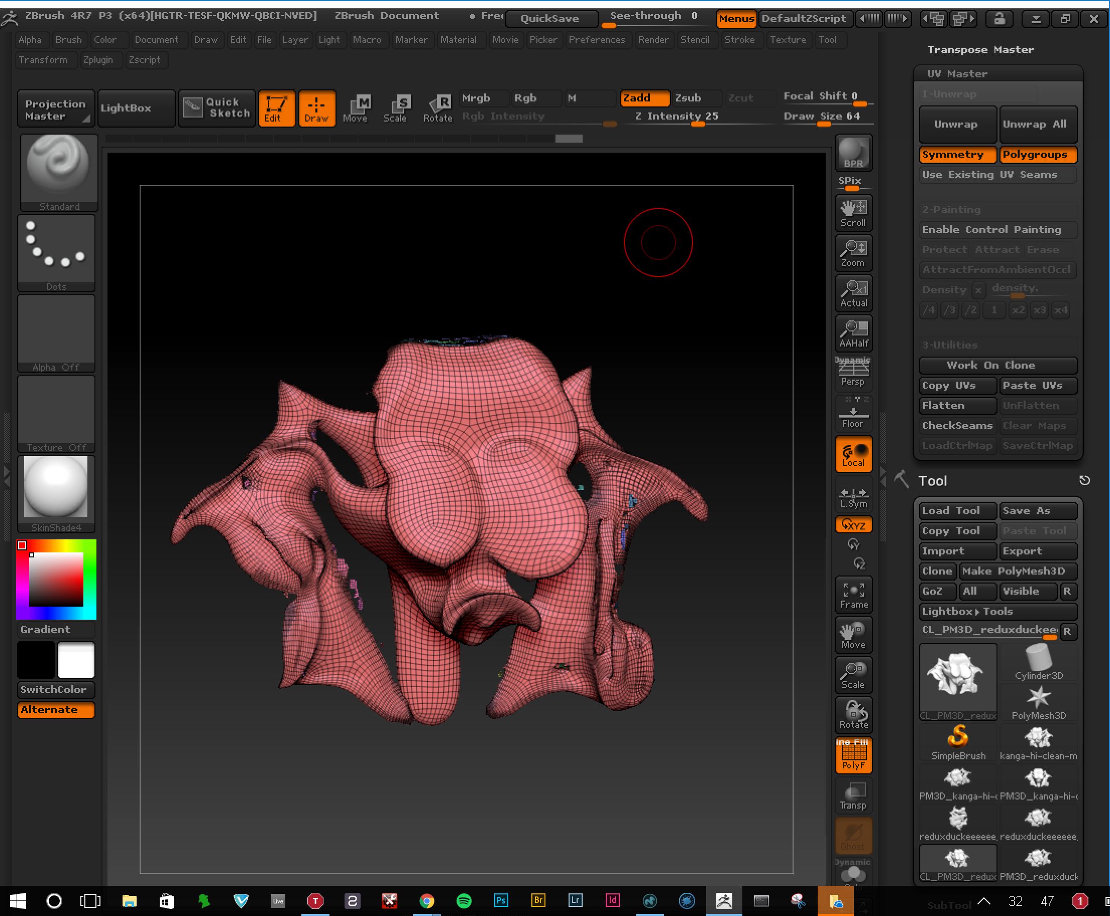Select Scale mode in top shelf
The image size is (1110, 916).
[395, 108]
